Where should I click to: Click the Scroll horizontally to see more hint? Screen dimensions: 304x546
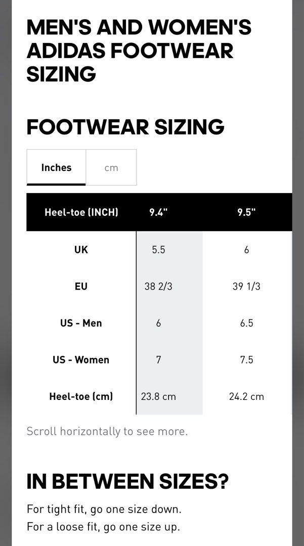coord(107,431)
